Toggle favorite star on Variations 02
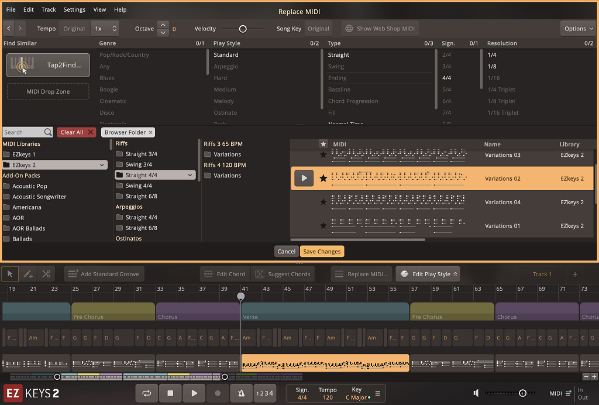The height and width of the screenshot is (405, 599). tap(323, 178)
